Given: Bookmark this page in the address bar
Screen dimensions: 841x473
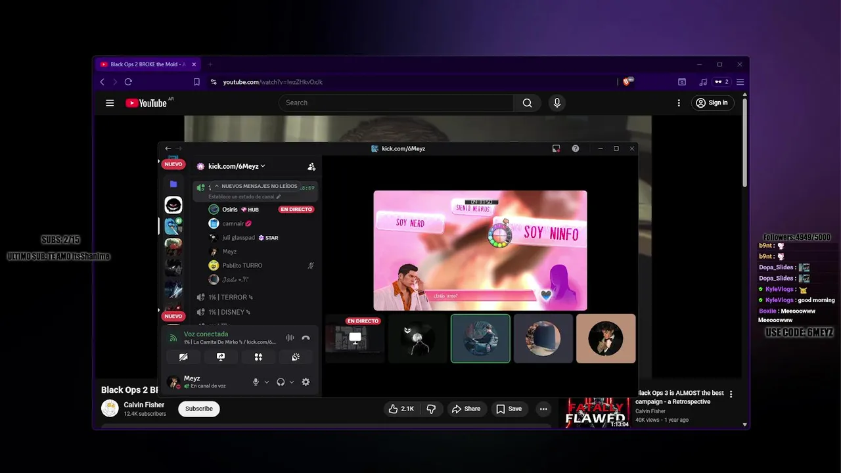Looking at the screenshot, I should [196, 82].
